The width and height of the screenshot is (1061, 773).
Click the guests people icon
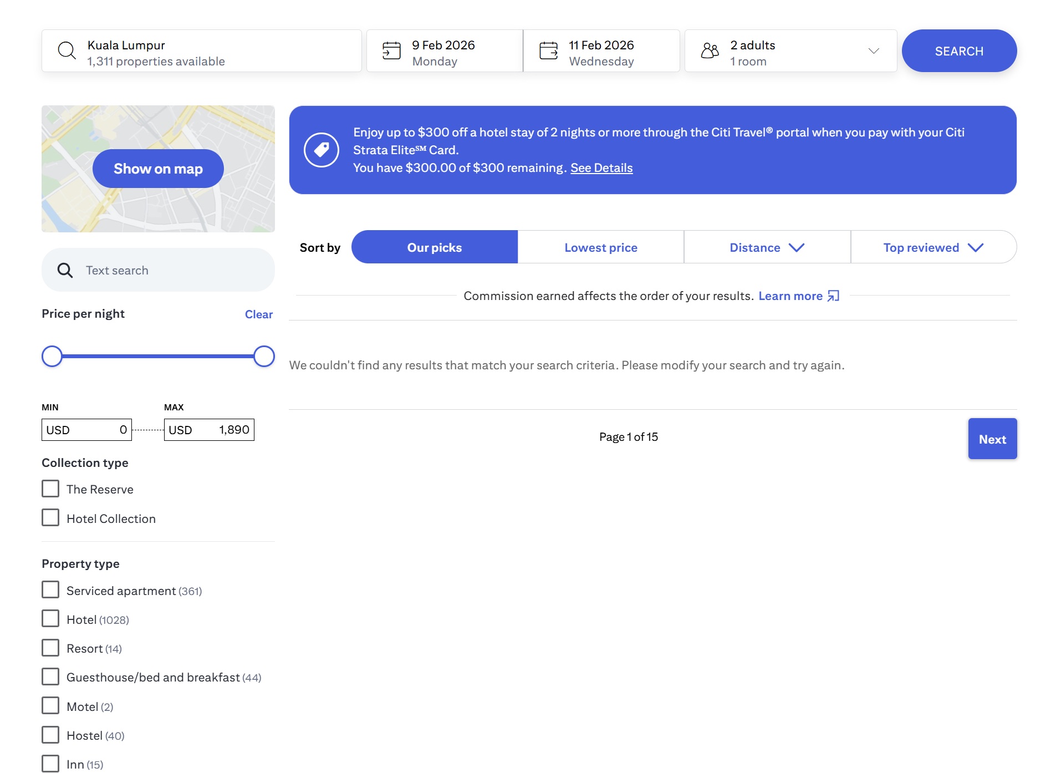click(710, 51)
